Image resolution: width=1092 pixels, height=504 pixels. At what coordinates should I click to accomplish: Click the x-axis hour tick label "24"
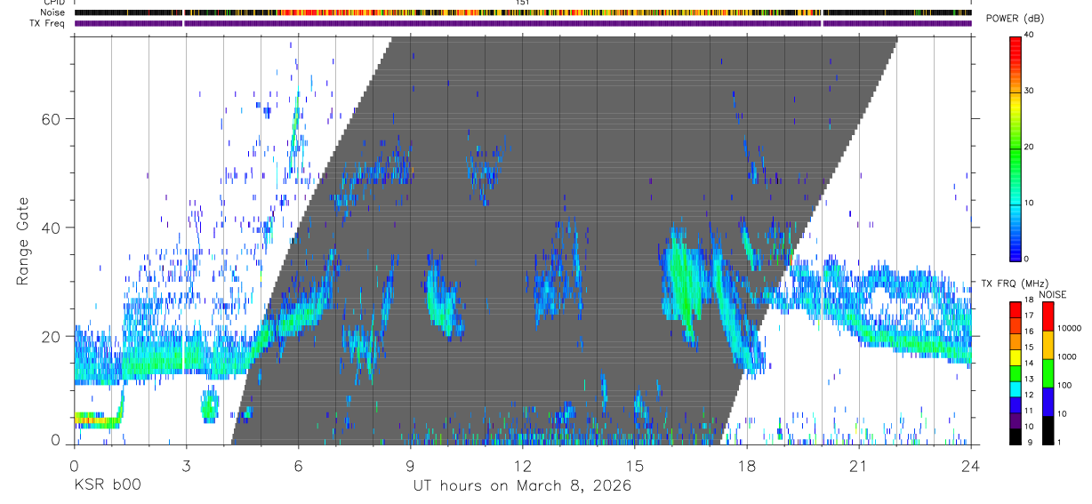click(x=971, y=464)
